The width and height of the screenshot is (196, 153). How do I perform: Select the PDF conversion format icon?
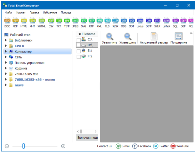(16, 22)
